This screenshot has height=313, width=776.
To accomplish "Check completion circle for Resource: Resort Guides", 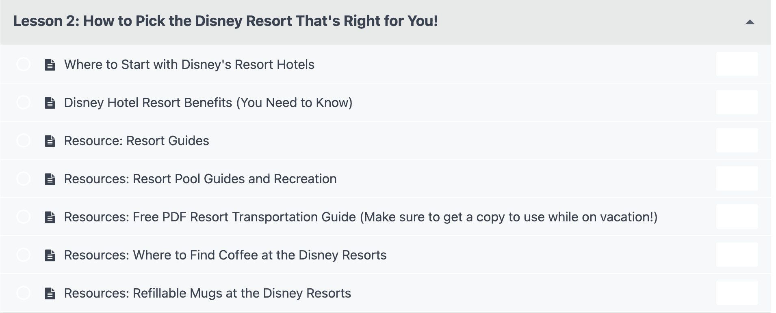I will pos(23,140).
